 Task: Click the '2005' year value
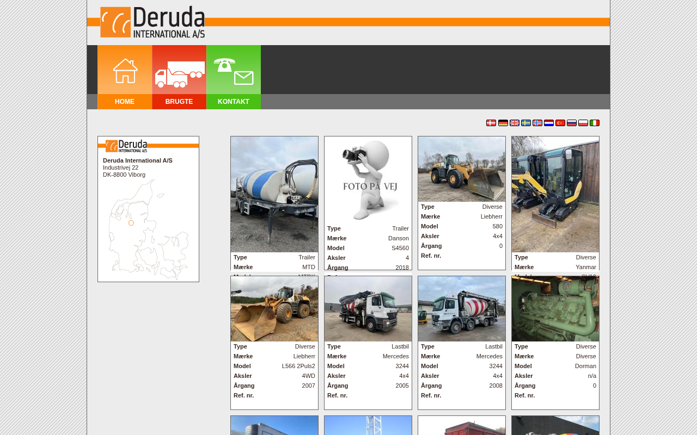click(402, 386)
